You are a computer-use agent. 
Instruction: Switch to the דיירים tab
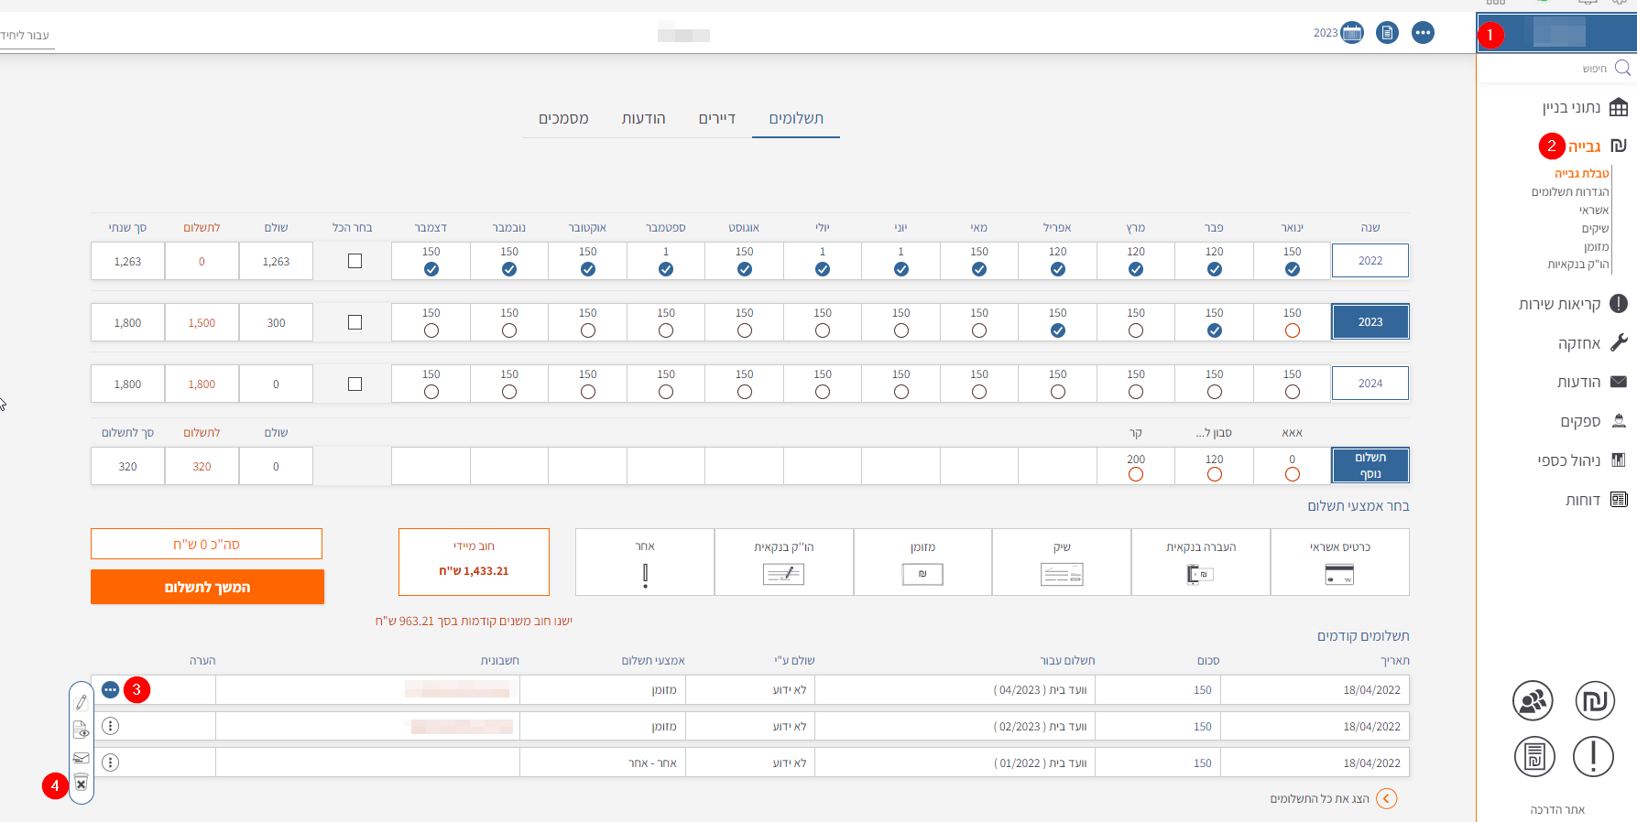coord(716,119)
